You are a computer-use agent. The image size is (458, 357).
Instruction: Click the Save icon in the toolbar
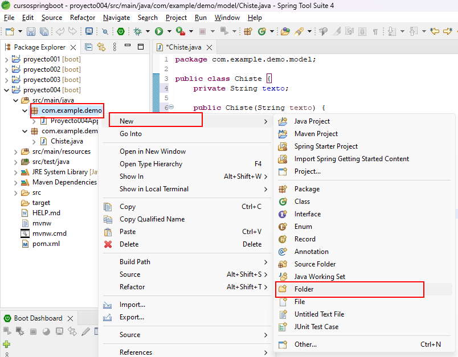point(31,31)
